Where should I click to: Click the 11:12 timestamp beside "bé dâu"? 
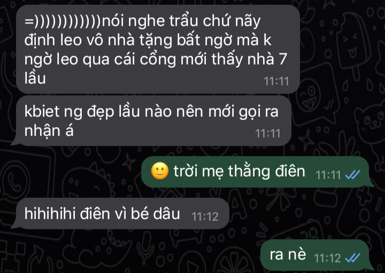click(x=205, y=216)
